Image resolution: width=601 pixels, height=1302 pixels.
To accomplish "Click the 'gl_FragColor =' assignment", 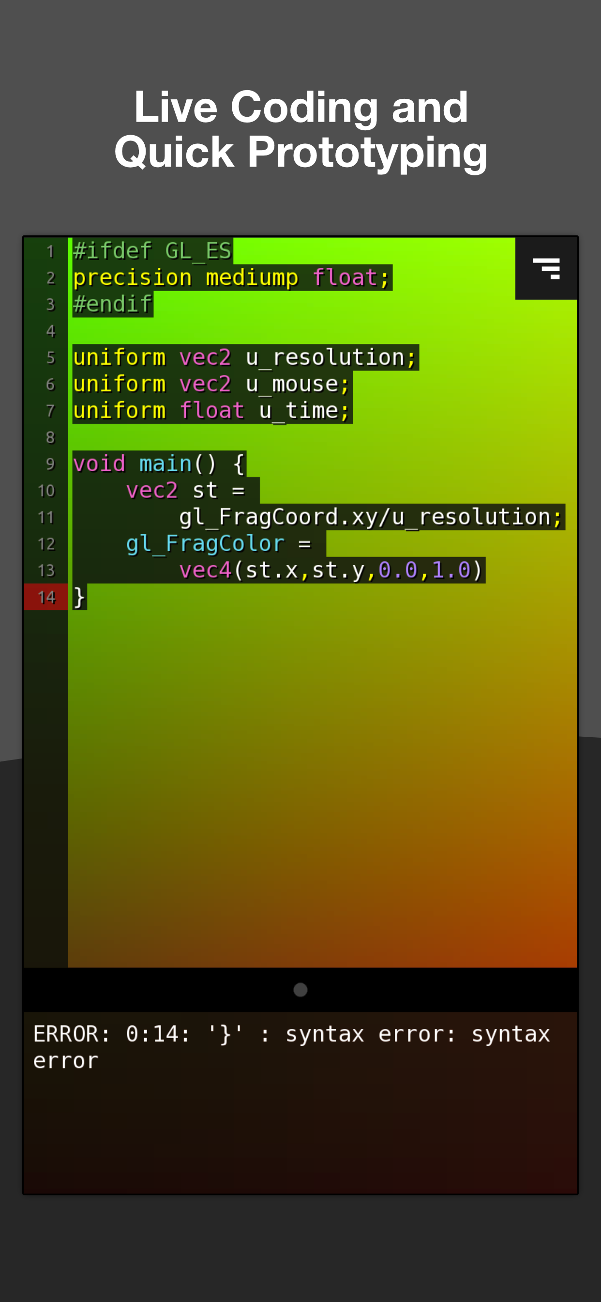I will [218, 544].
